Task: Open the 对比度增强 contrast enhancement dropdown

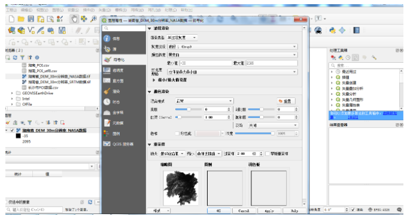Action: pyautogui.click(x=232, y=72)
